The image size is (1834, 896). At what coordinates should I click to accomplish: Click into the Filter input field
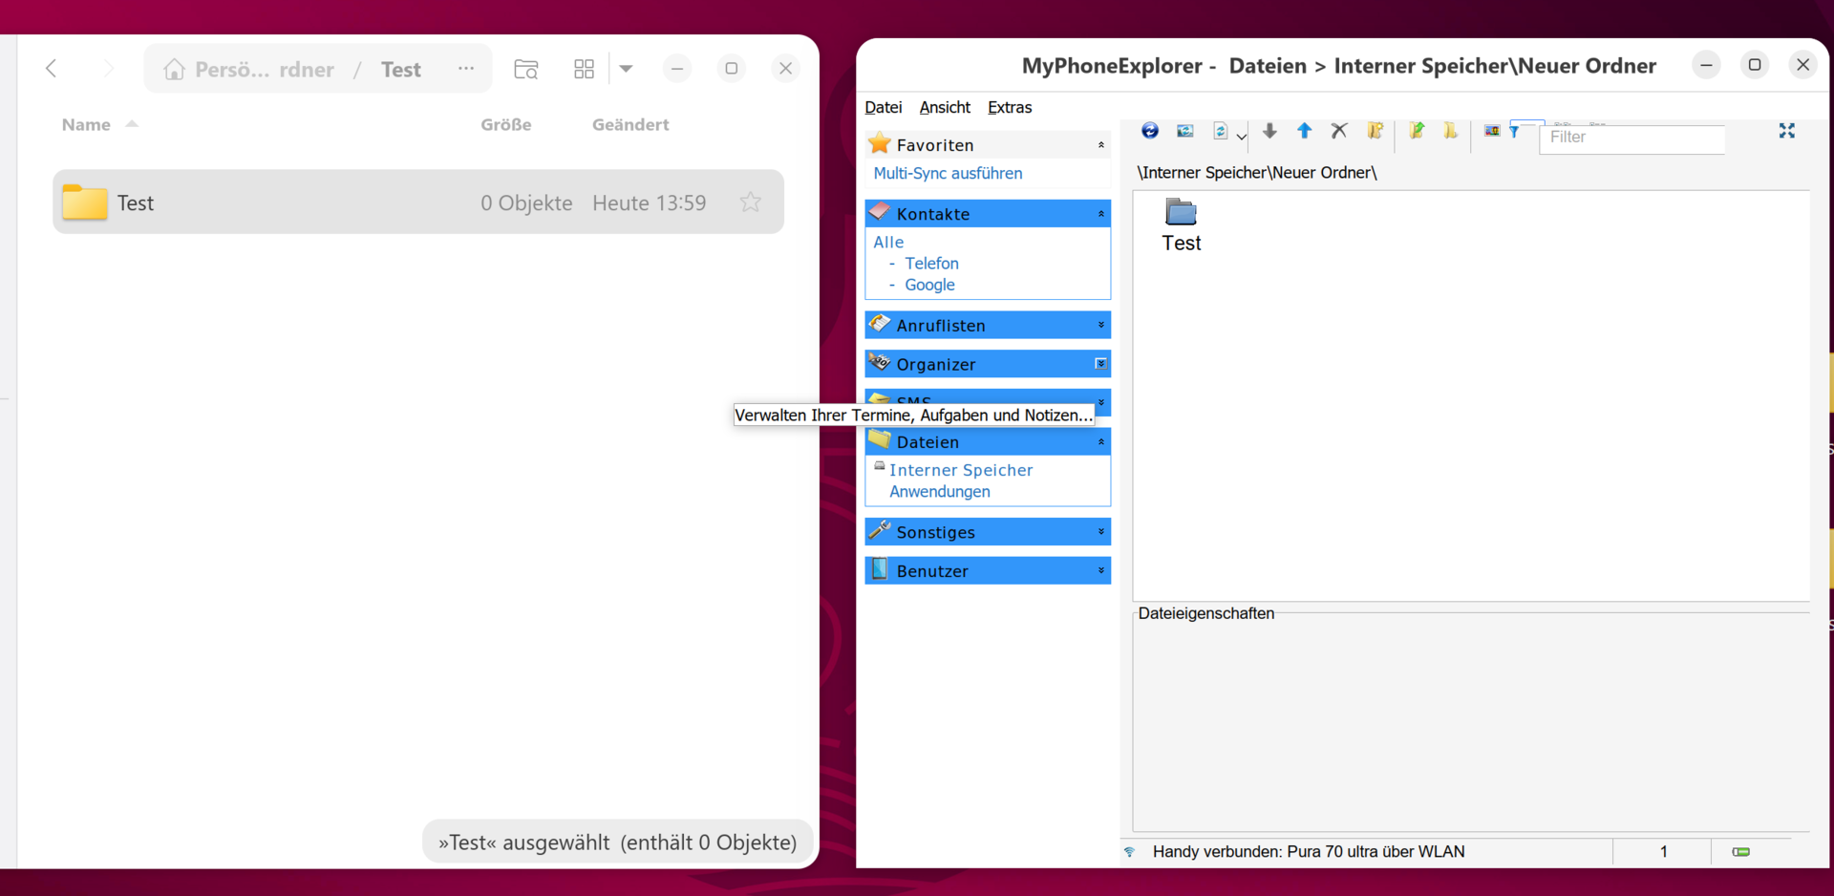[1633, 138]
